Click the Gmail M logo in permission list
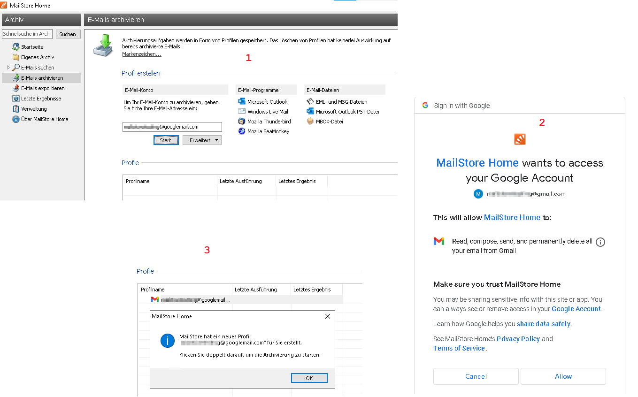638x397 pixels. (x=438, y=241)
